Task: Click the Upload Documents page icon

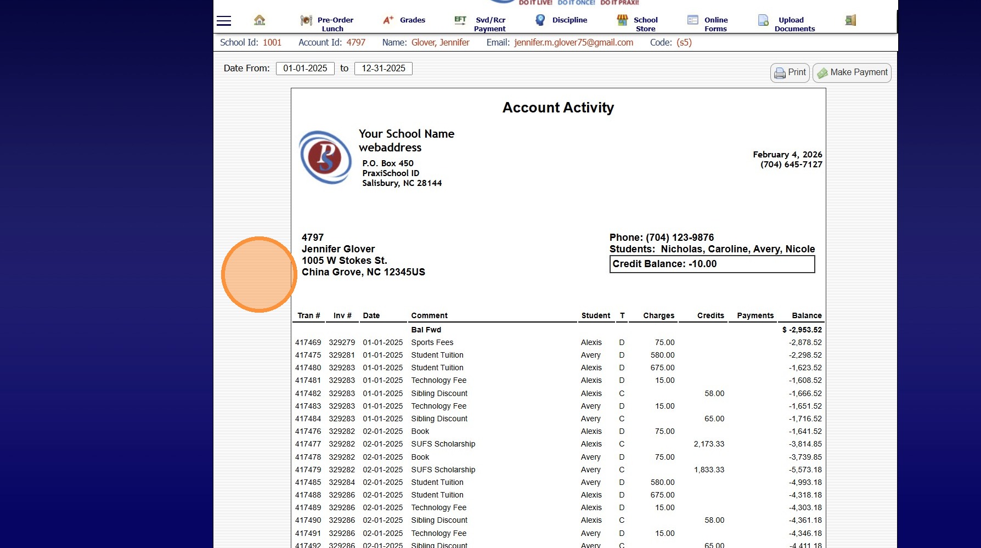Action: [763, 20]
